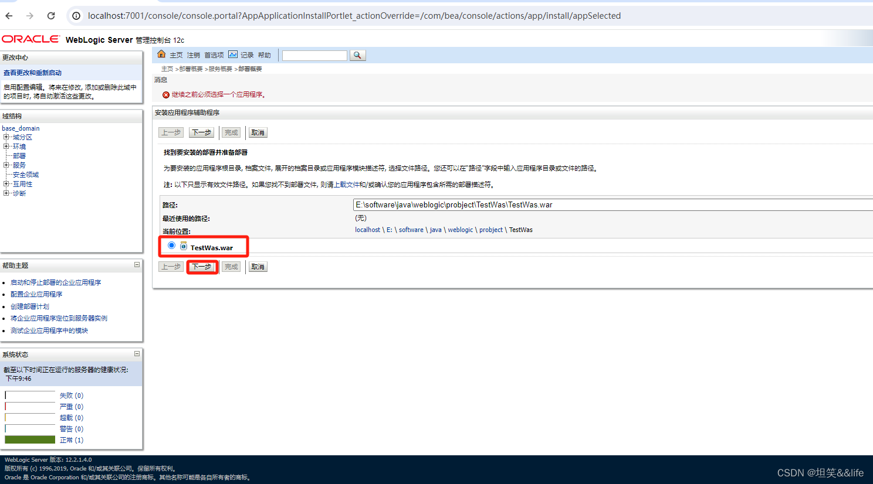The height and width of the screenshot is (484, 873).
Task: Click 记录 in the toolbar
Action: tap(247, 55)
